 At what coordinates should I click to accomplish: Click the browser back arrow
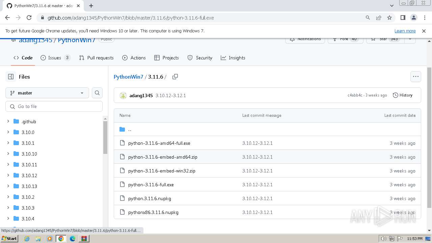tap(7, 18)
